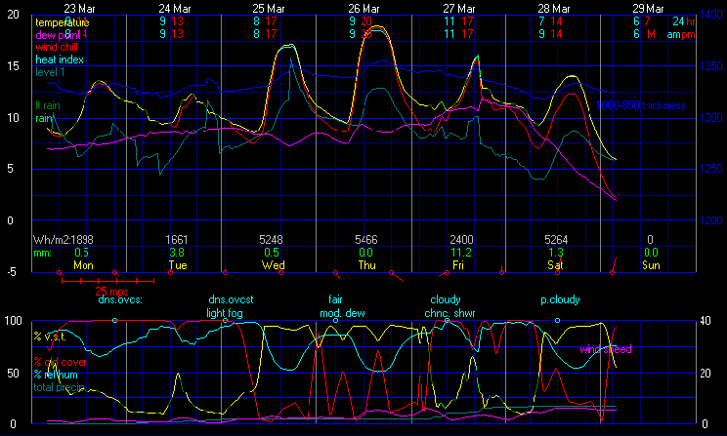
Task: Click the 'Sun' day label
Action: [651, 265]
